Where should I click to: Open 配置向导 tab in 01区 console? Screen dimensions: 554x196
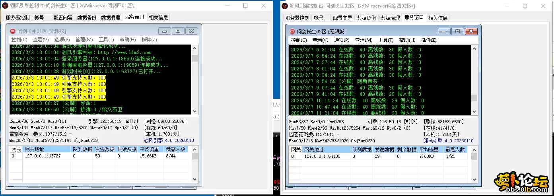[x=63, y=17]
